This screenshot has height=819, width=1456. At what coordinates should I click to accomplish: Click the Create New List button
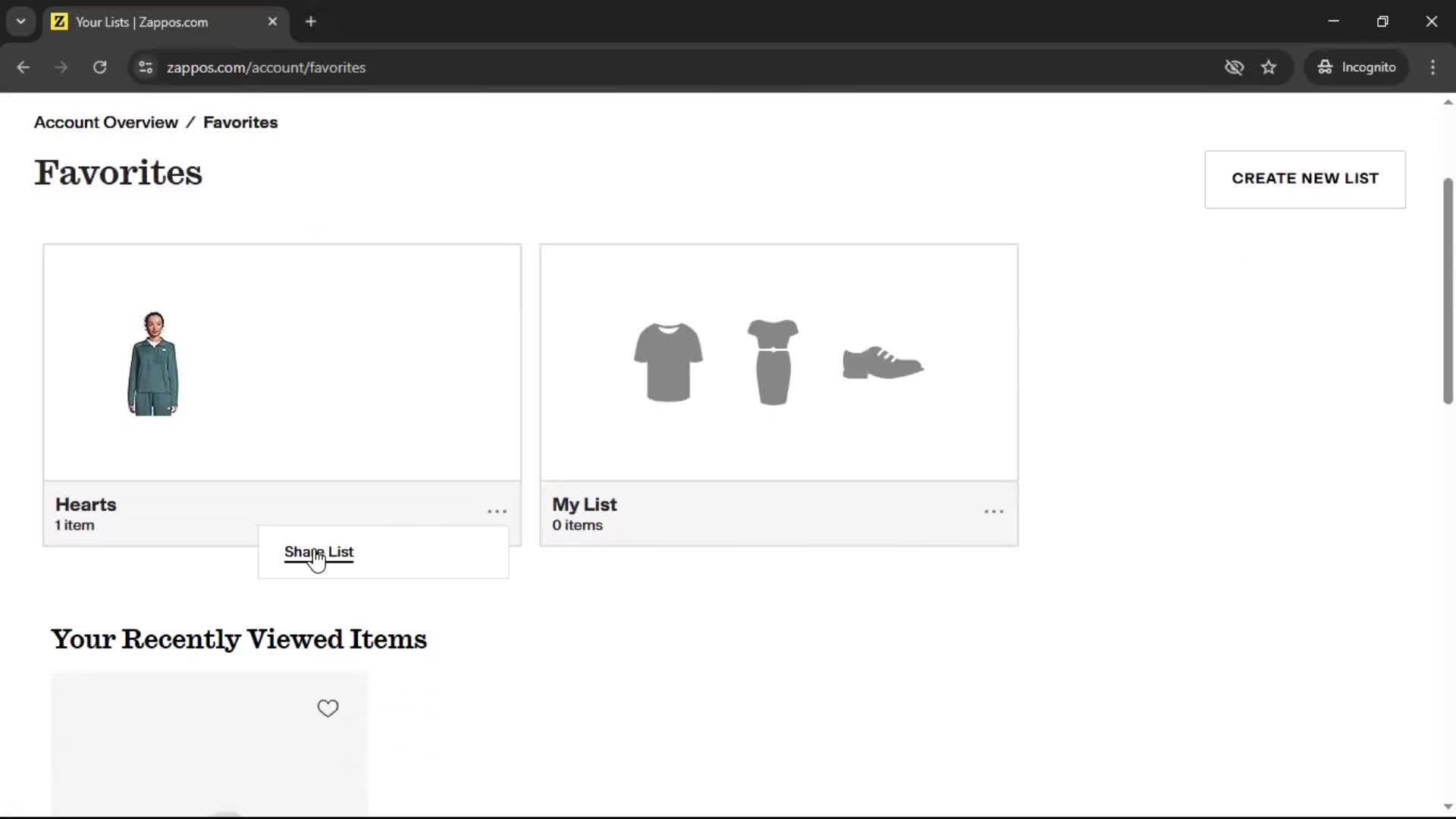(x=1305, y=179)
